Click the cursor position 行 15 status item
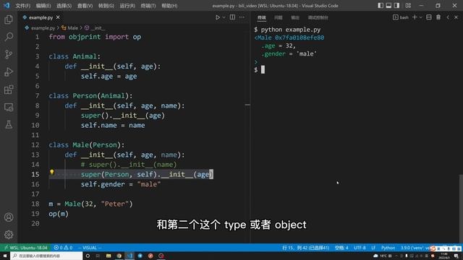 tap(305, 248)
